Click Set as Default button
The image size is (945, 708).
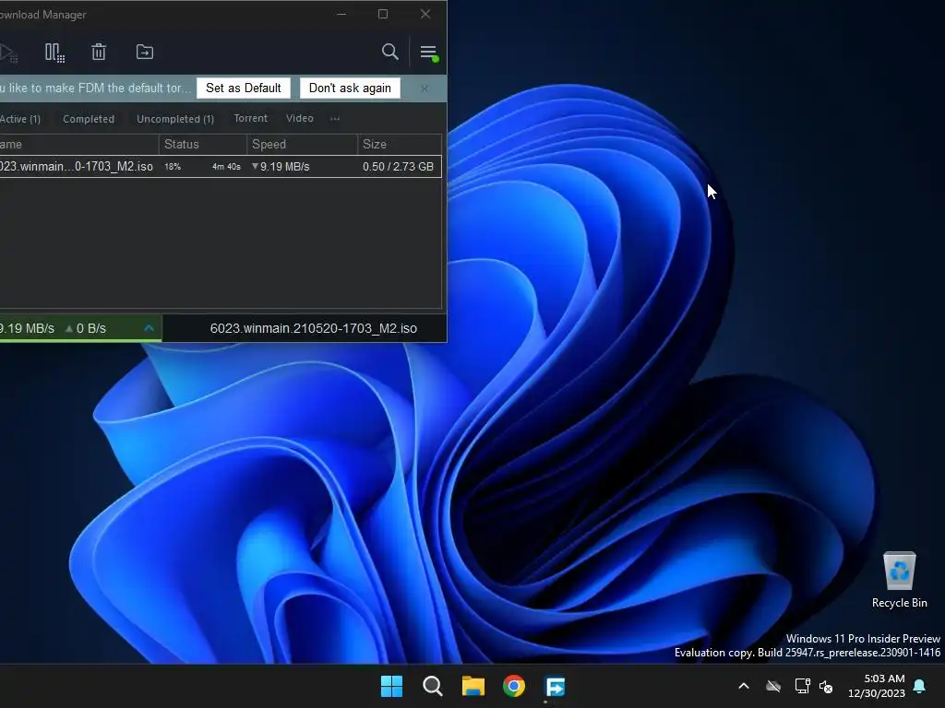pos(244,88)
